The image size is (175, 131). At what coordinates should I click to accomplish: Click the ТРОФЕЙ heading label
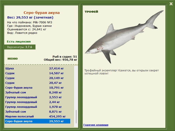[91, 12]
